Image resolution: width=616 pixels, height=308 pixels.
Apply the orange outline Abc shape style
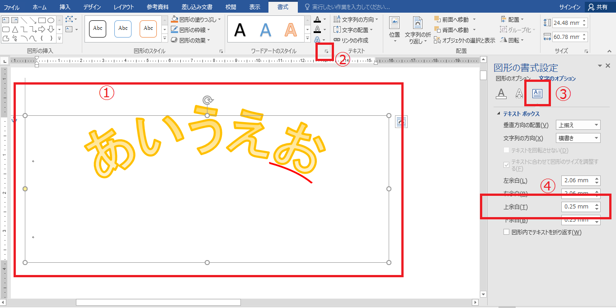(x=148, y=28)
